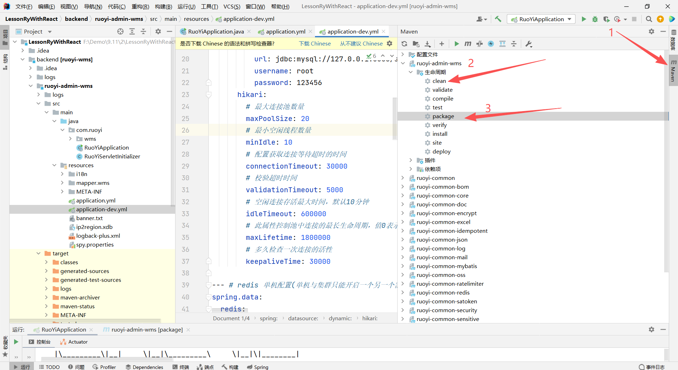Click the 下载 Chinese link
The height and width of the screenshot is (370, 678).
(315, 43)
